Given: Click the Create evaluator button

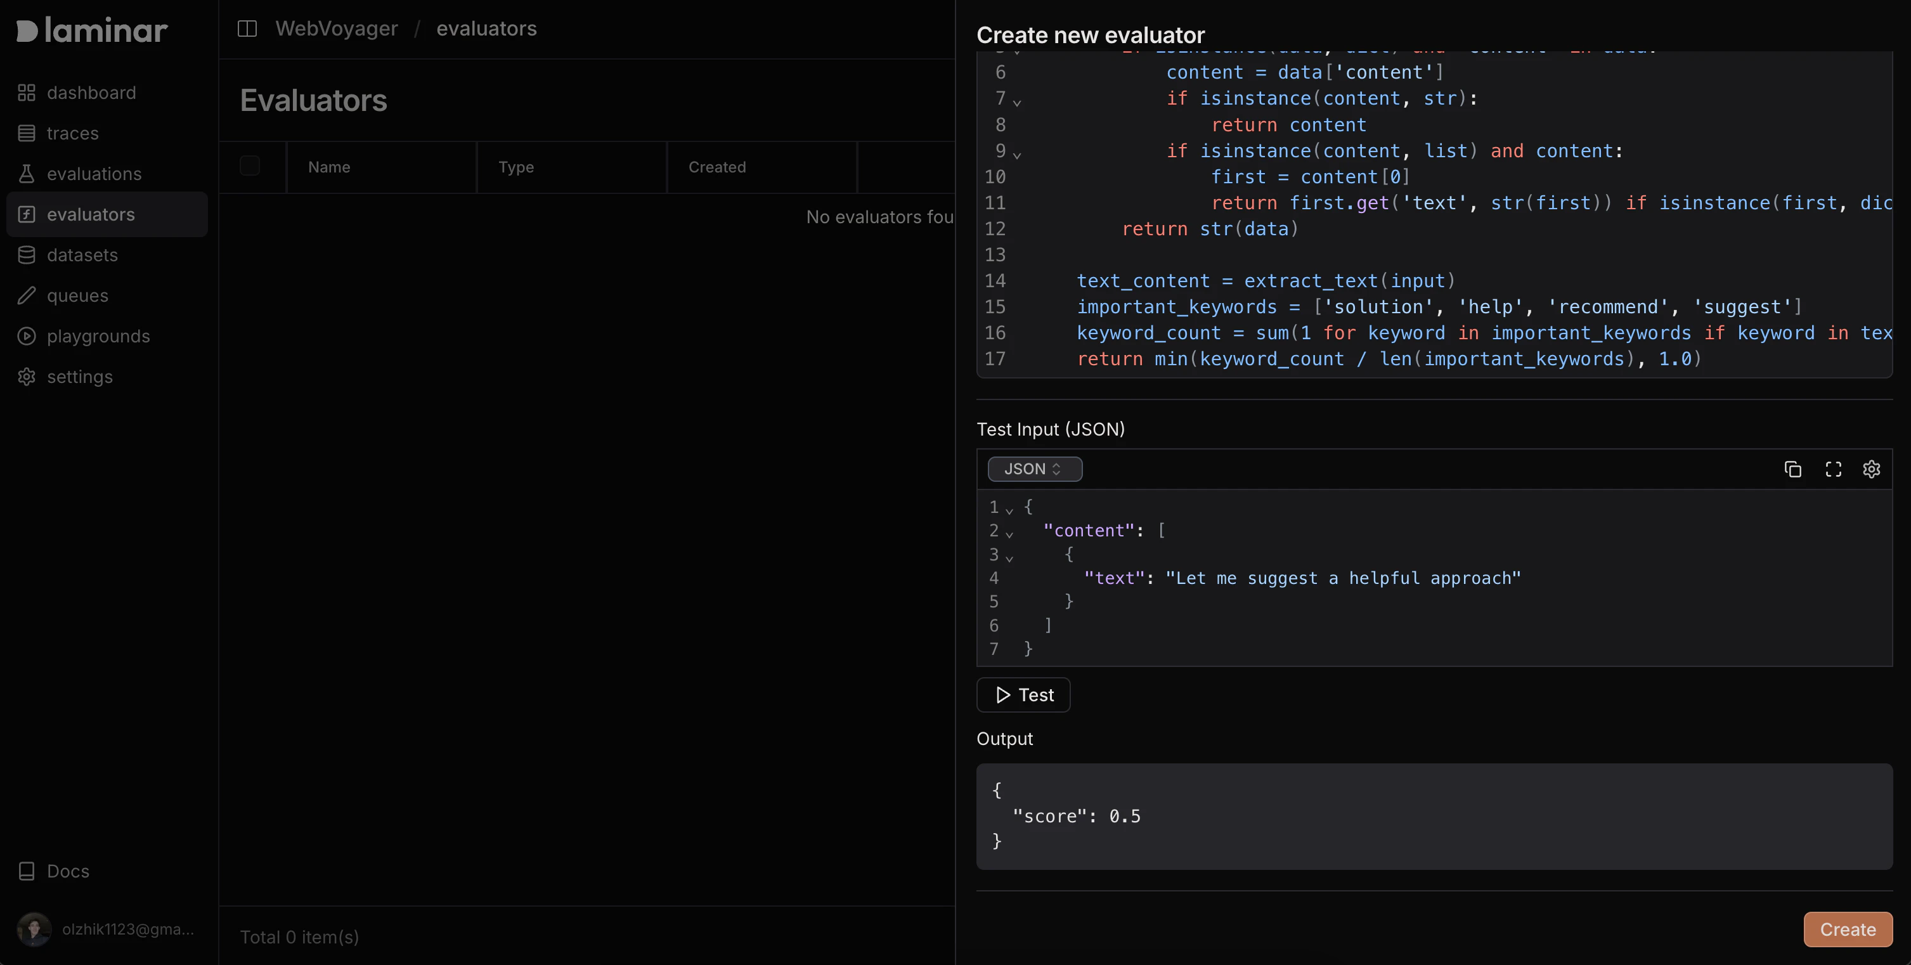Looking at the screenshot, I should tap(1847, 929).
